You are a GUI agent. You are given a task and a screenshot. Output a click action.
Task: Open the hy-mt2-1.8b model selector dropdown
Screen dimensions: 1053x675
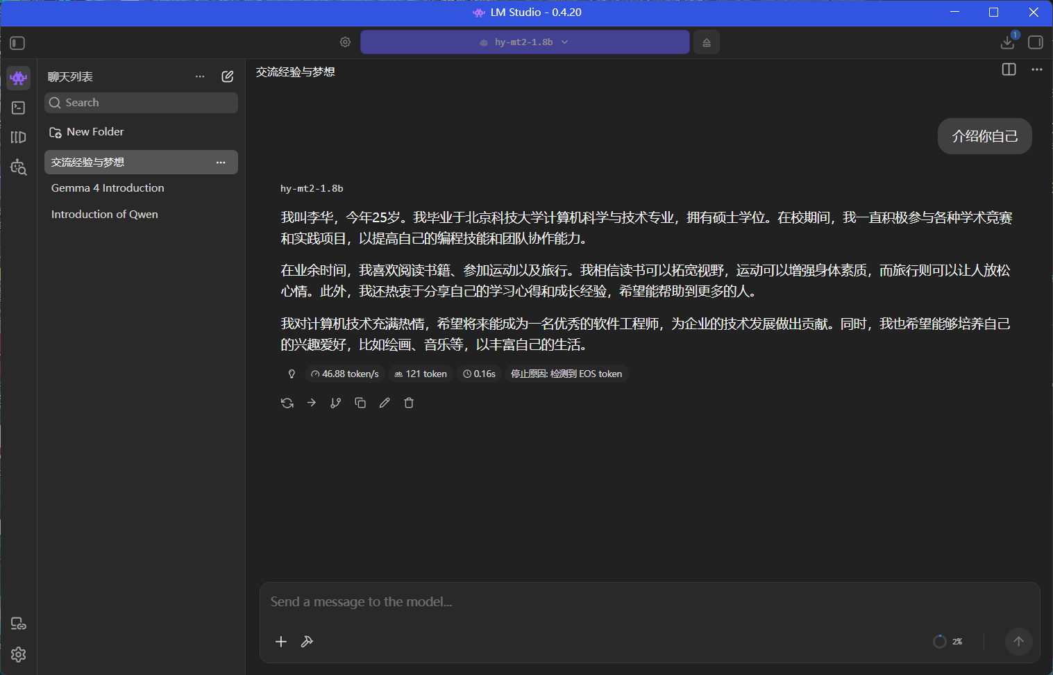pos(525,42)
